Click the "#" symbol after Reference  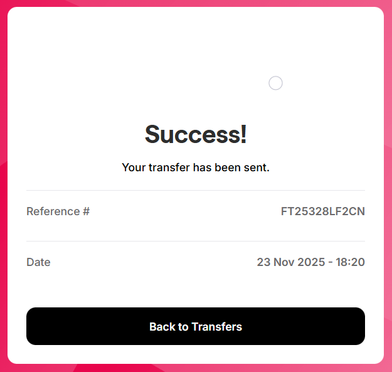(86, 211)
